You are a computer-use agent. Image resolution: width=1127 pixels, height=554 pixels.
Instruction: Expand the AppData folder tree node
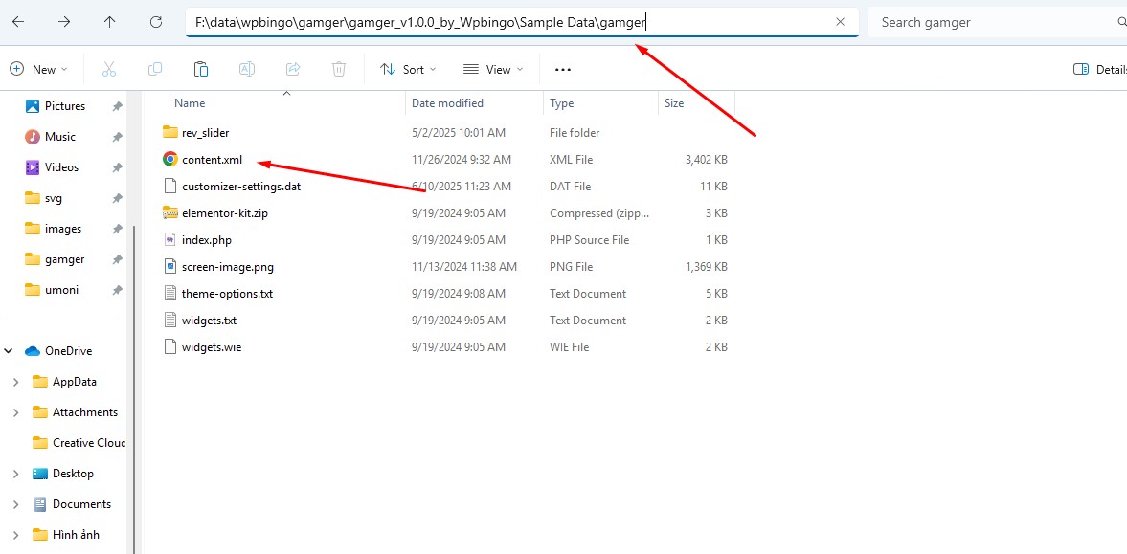16,382
